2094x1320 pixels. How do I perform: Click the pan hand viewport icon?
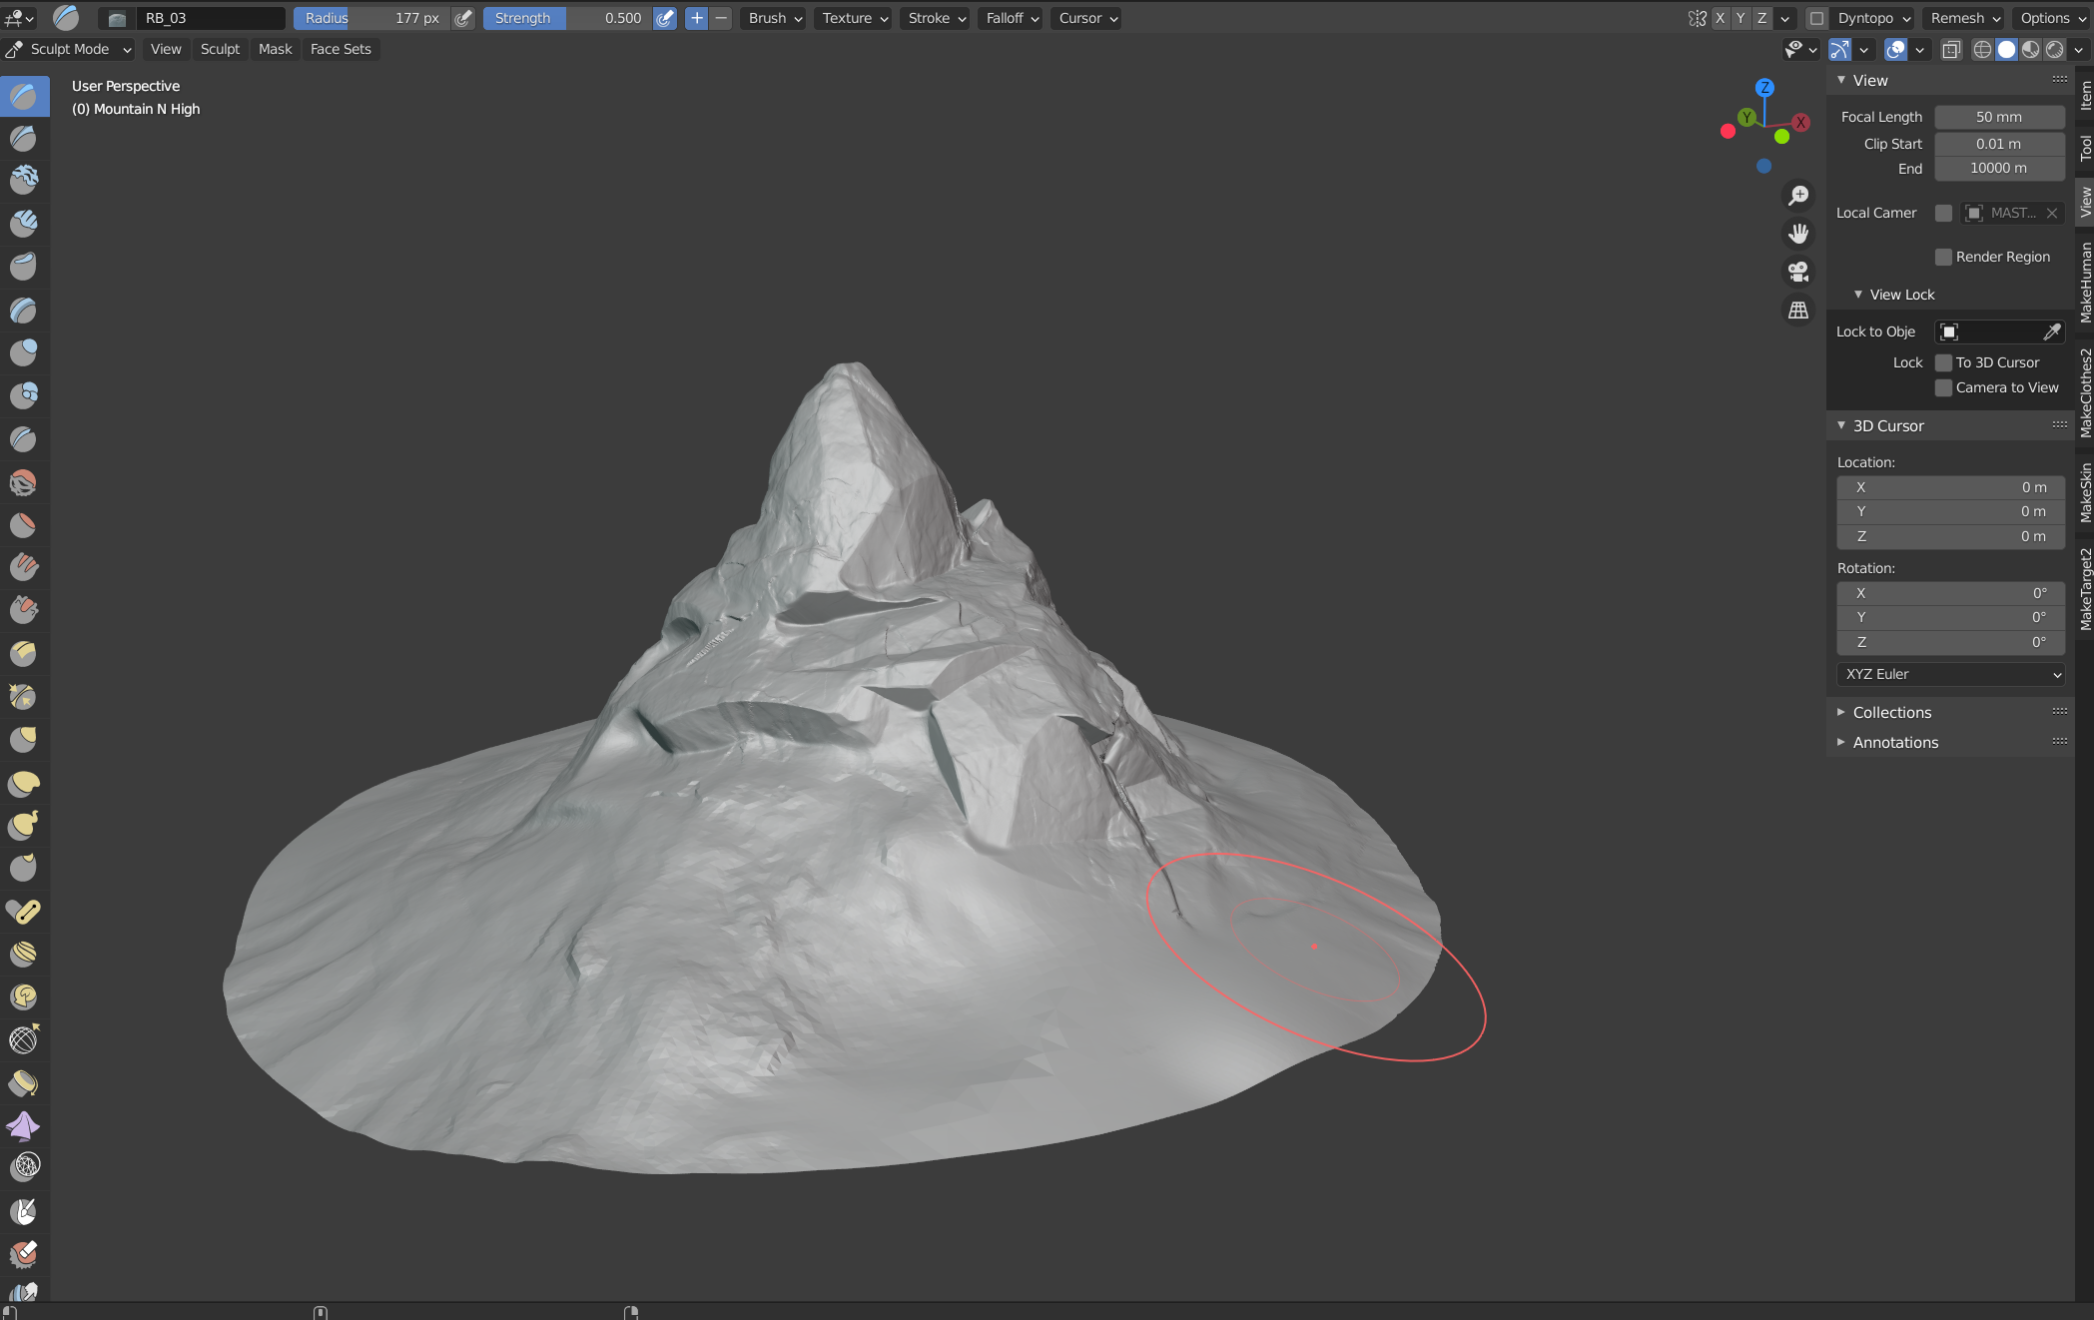[1798, 234]
